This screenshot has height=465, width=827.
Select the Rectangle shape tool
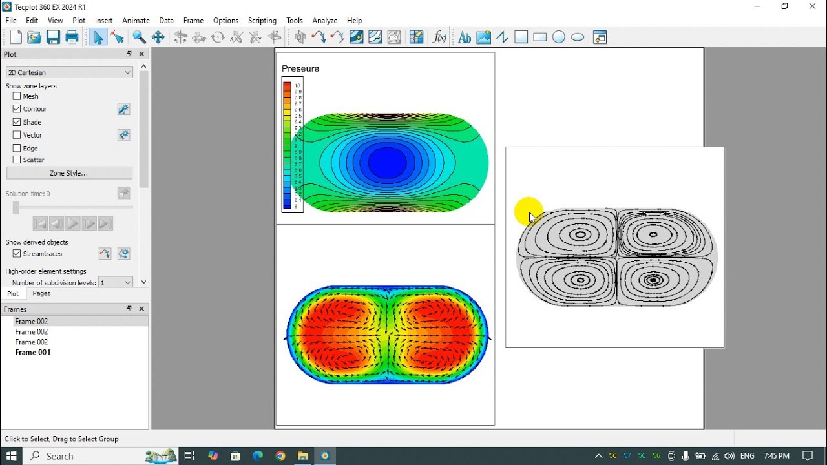tap(539, 37)
